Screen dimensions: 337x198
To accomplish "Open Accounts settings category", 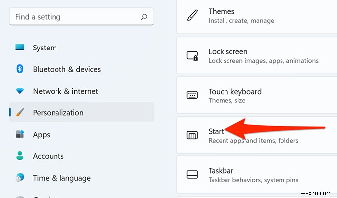I will (82, 156).
